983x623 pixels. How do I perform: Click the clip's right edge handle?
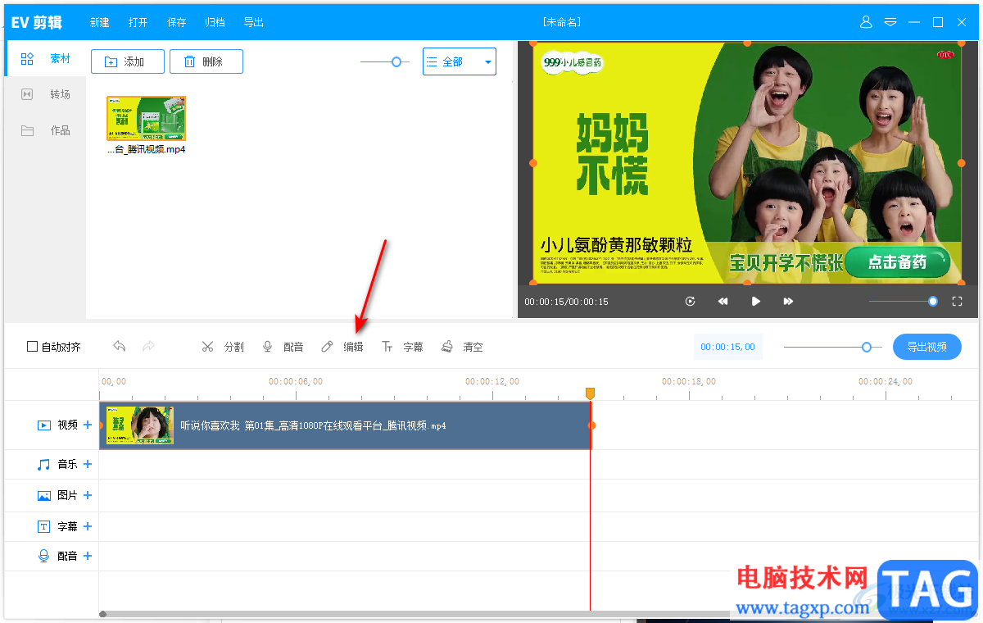591,425
